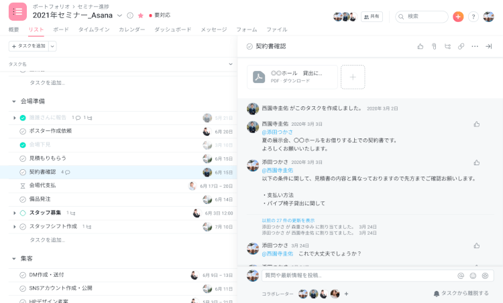Switch to the タイムライン tab
The width and height of the screenshot is (503, 303).
coord(93,29)
